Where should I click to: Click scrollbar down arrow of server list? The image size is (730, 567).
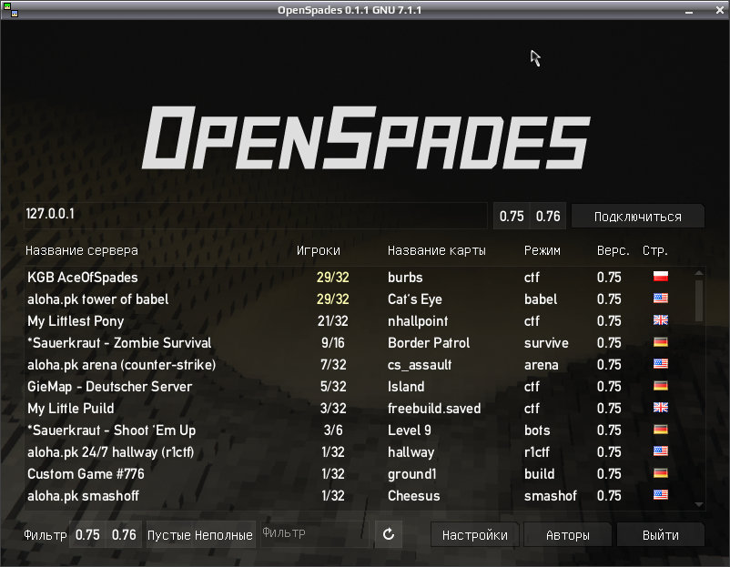click(698, 504)
